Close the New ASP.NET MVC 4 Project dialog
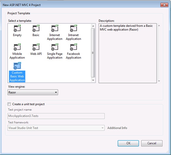 164,5
